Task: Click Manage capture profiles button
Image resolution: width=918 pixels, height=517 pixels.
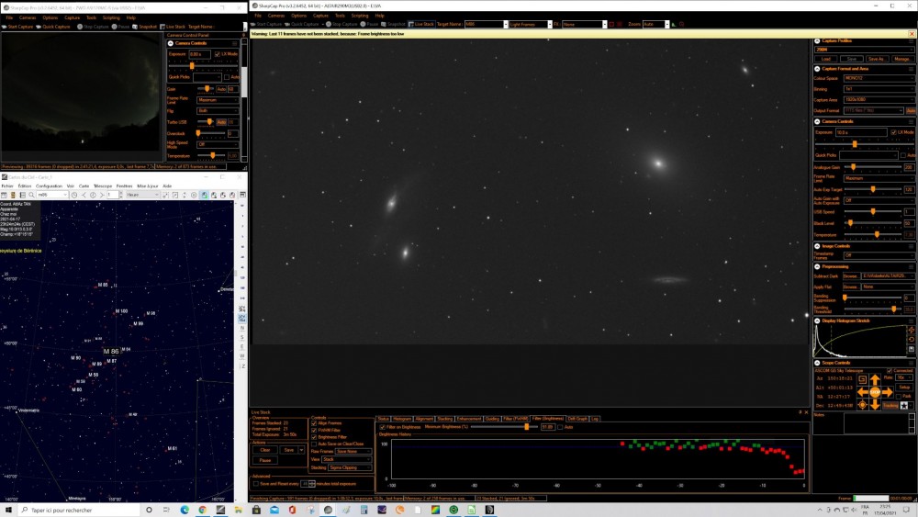Action: 901,59
